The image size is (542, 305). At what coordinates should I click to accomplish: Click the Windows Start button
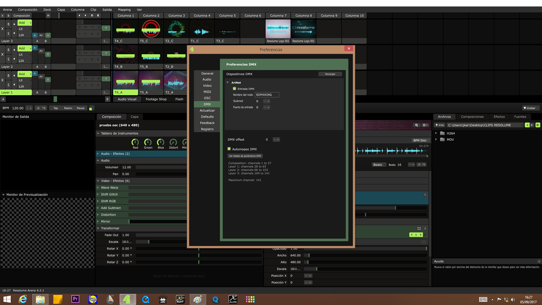click(7, 299)
